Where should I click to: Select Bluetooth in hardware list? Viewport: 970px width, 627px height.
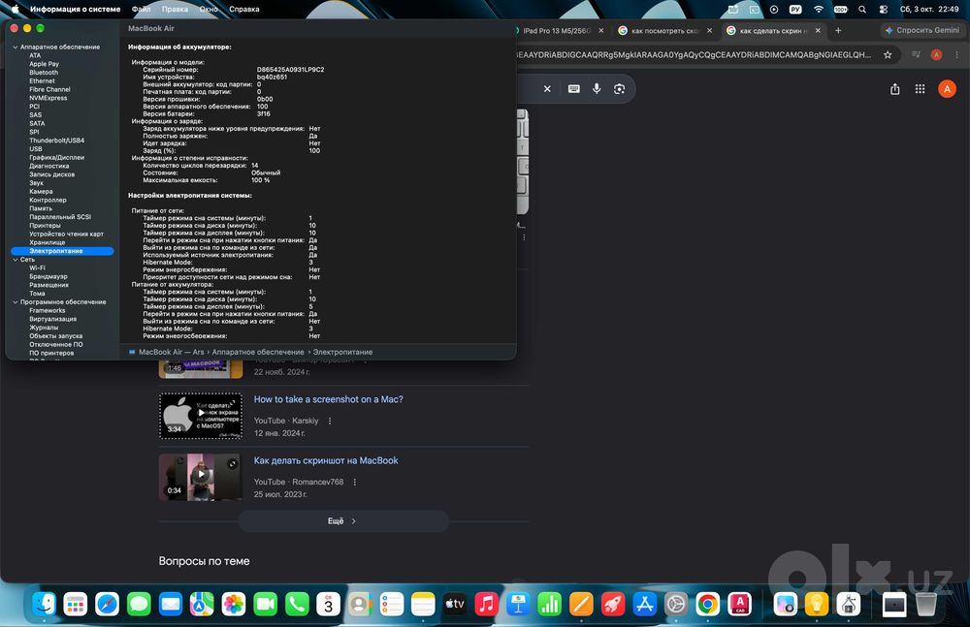(x=44, y=73)
